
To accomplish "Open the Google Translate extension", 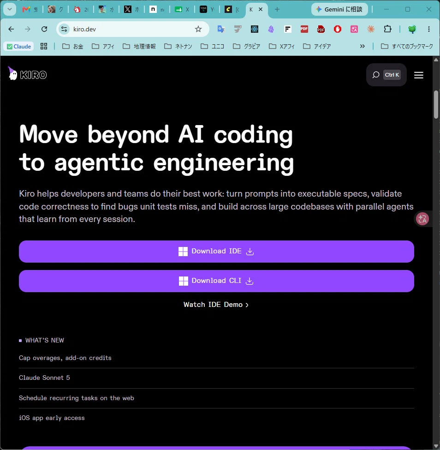I will point(221,29).
